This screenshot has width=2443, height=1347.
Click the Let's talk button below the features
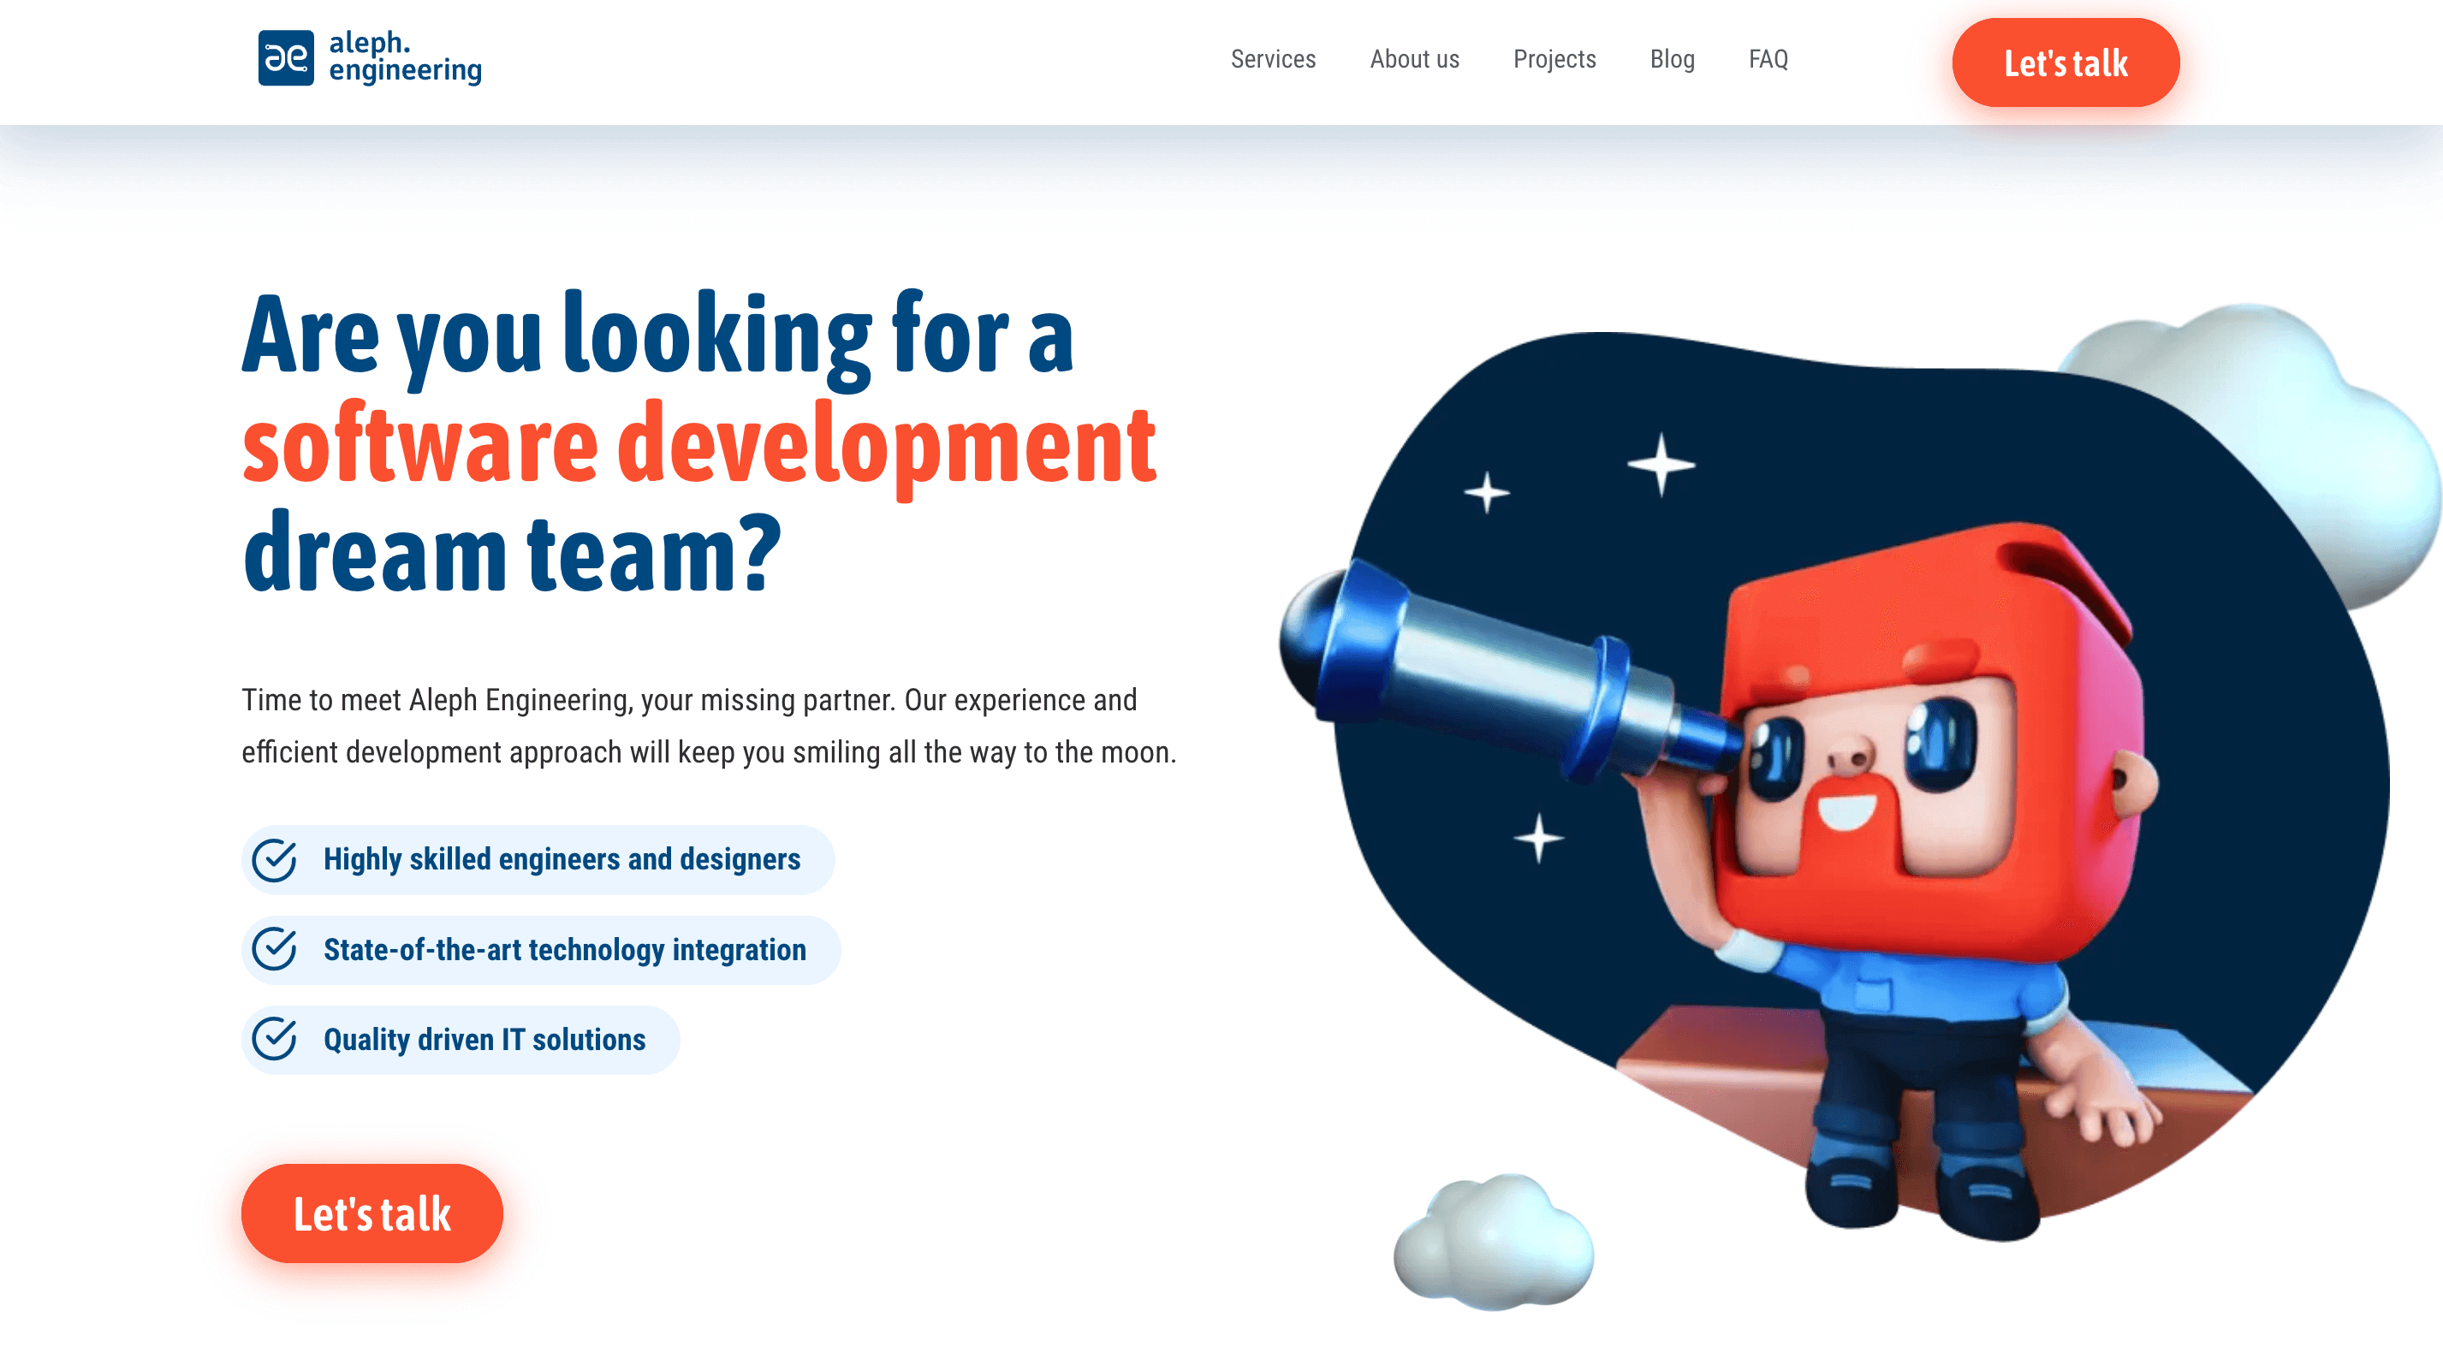[372, 1213]
